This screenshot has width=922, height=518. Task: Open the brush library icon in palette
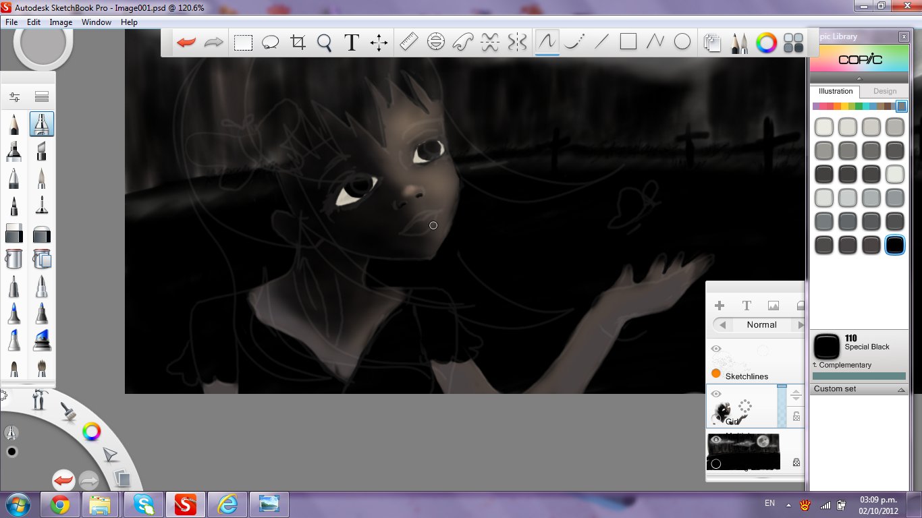point(42,97)
